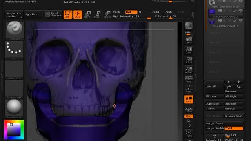The image size is (251, 141).
Task: Click the BPR render icon
Action: tap(189, 26)
